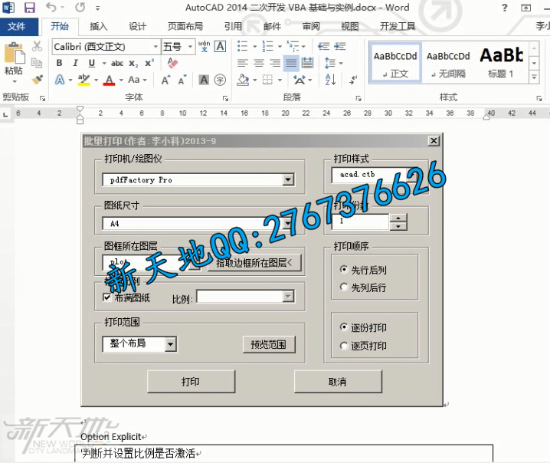This screenshot has width=550, height=463.
Task: Apply the 无间隔 style
Action: (448, 63)
